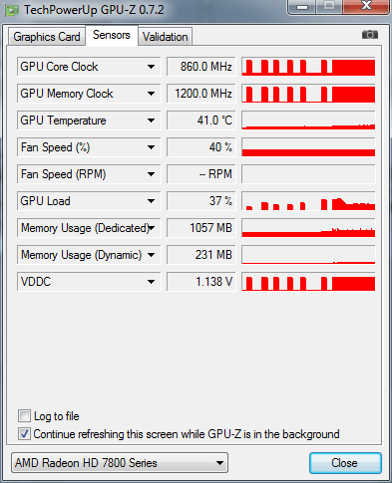Minimize the GPU-Z window

pyautogui.click(x=302, y=6)
